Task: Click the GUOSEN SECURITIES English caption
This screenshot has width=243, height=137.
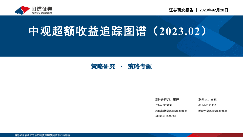Action: click(42, 13)
